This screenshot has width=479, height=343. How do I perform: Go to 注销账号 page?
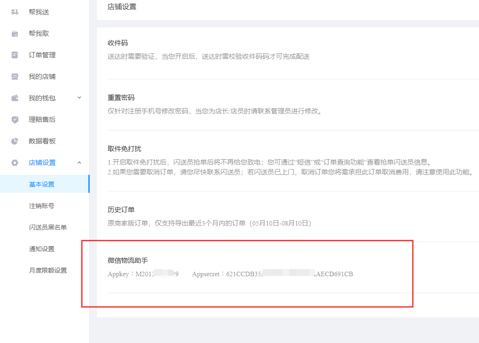pos(42,206)
